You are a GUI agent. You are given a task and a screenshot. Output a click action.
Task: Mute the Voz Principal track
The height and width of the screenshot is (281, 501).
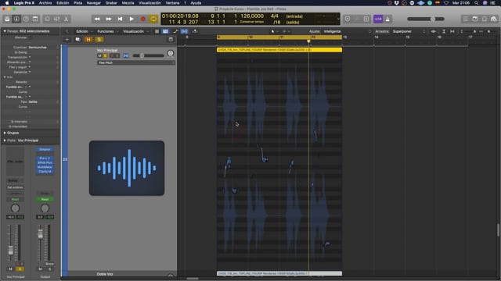pos(99,55)
